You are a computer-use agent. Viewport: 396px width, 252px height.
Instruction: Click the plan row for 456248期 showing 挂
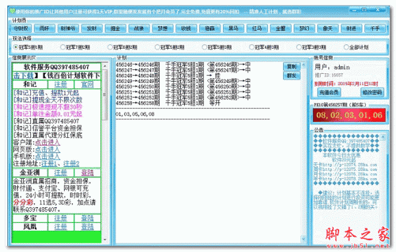[168, 75]
